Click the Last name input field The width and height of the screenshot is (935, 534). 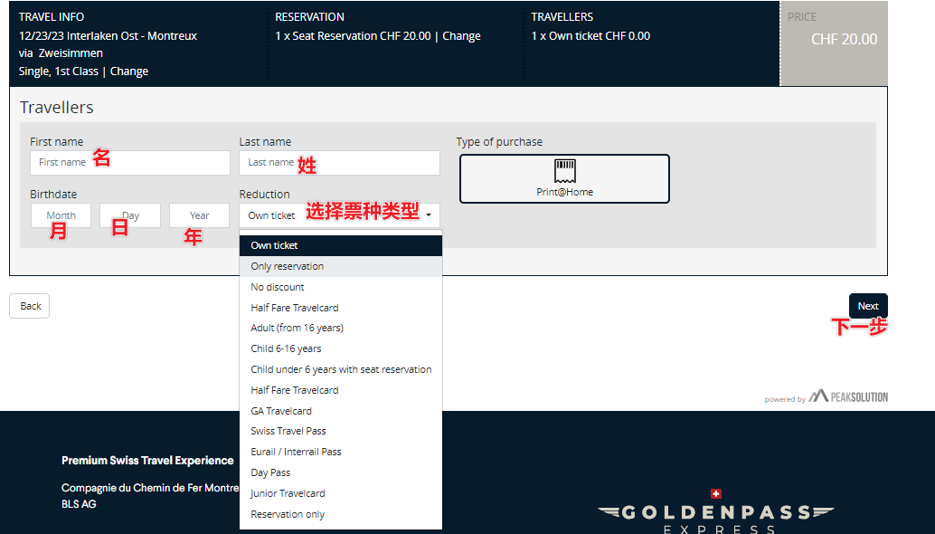(x=339, y=162)
